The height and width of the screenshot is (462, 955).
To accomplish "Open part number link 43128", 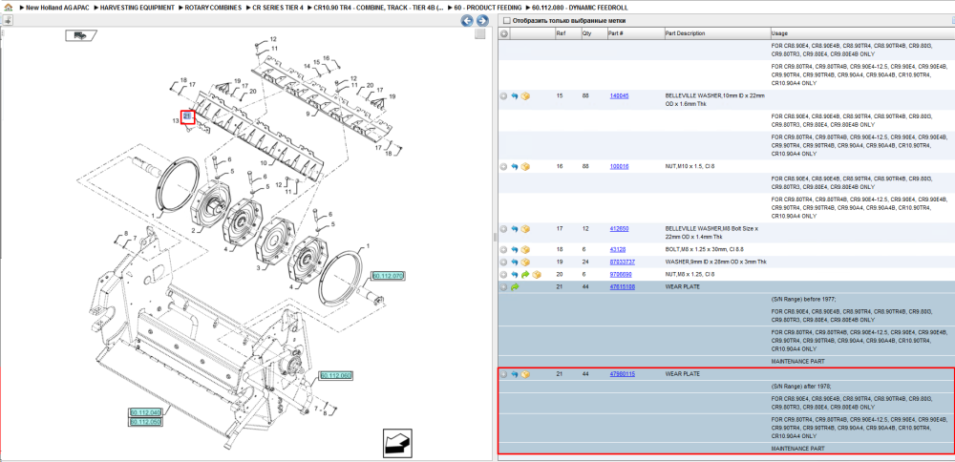I will tap(618, 249).
